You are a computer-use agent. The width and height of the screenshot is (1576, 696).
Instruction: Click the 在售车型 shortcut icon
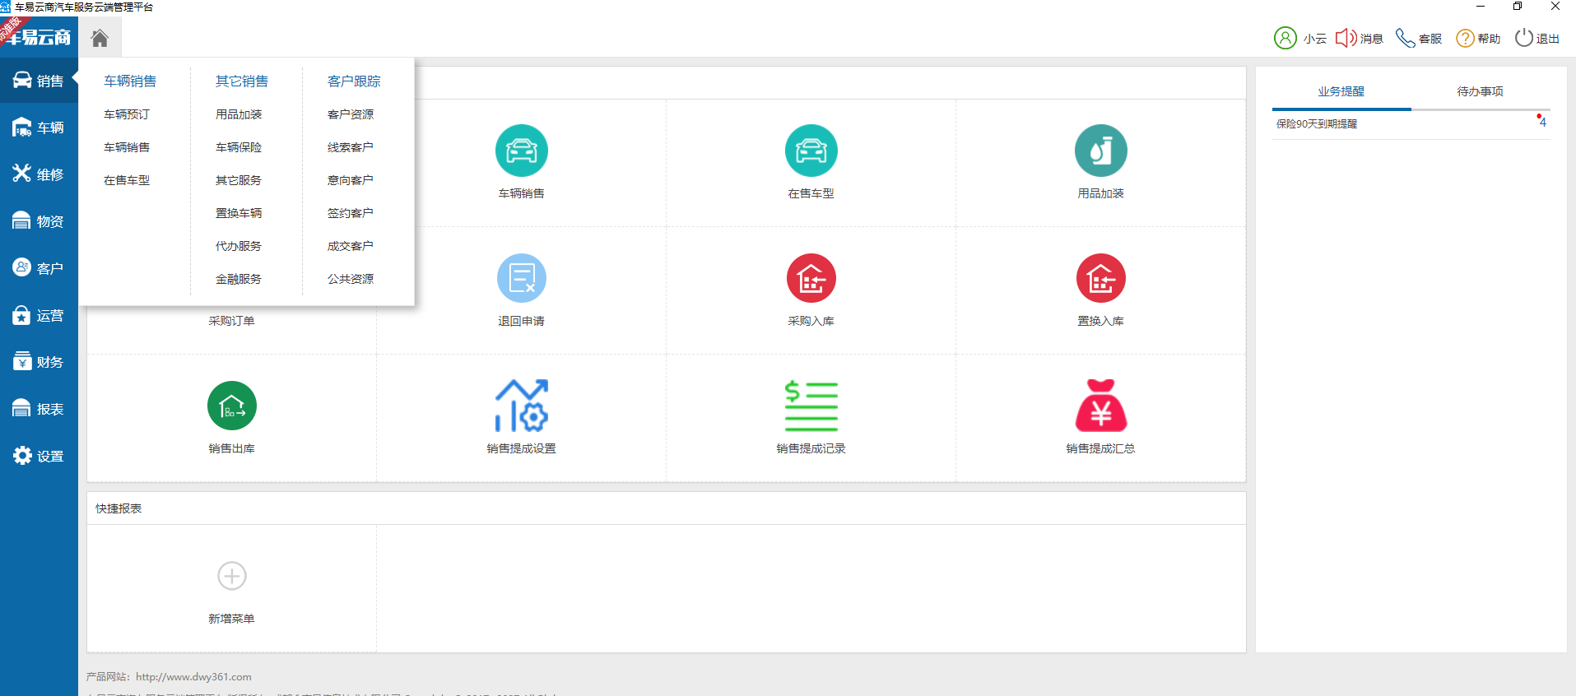[x=811, y=151]
